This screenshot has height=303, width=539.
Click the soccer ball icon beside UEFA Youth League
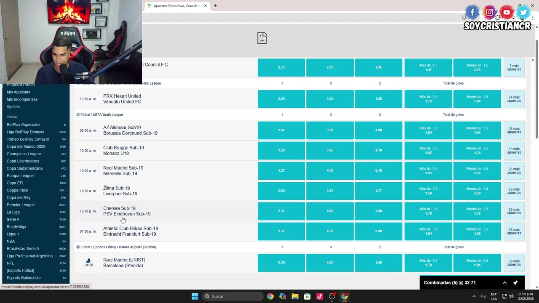point(78,114)
